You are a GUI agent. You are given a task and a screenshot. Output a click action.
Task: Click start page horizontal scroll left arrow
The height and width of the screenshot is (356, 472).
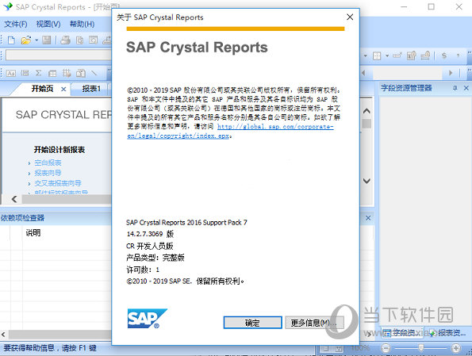tap(14, 199)
